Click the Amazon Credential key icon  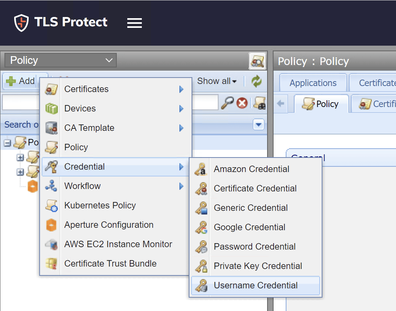[201, 169]
